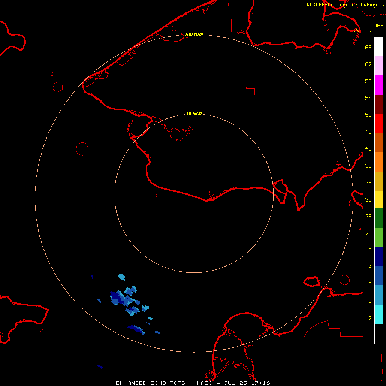The height and width of the screenshot is (386, 386).
Task: Click the dark red swatch below 54
Action: (x=379, y=105)
